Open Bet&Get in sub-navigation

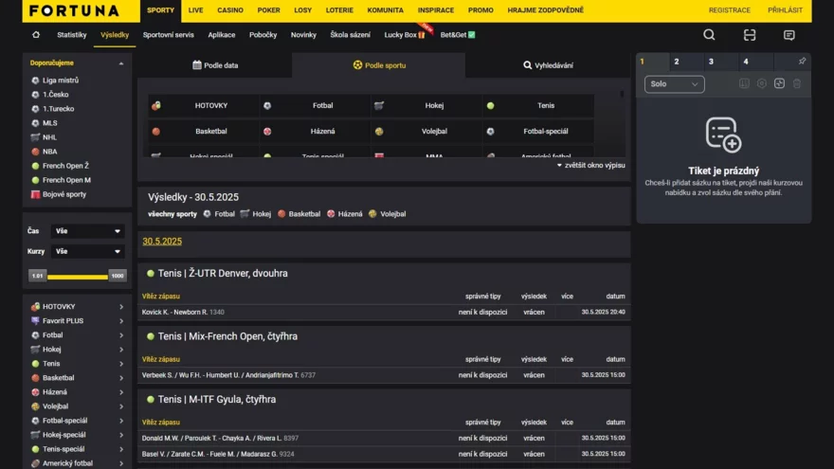(458, 35)
